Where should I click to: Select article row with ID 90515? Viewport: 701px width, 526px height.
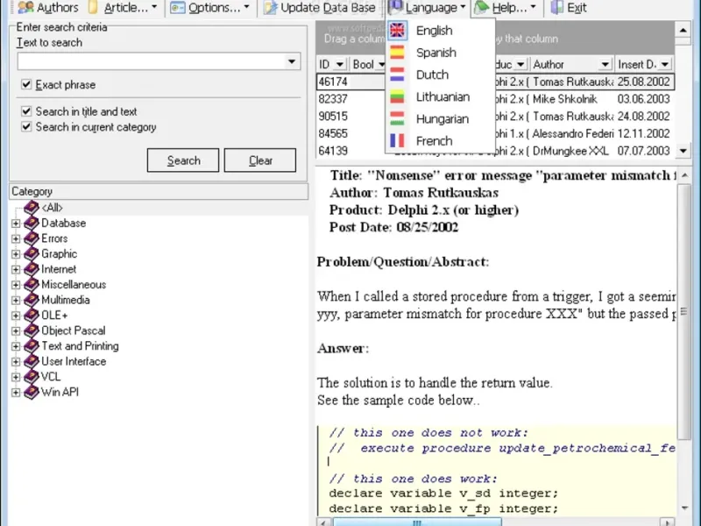[x=495, y=117]
